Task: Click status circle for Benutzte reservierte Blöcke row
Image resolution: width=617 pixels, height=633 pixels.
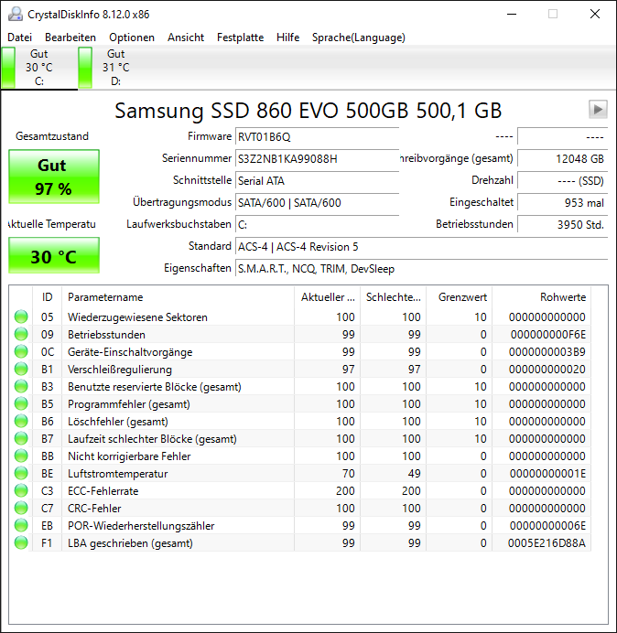Action: coord(21,386)
